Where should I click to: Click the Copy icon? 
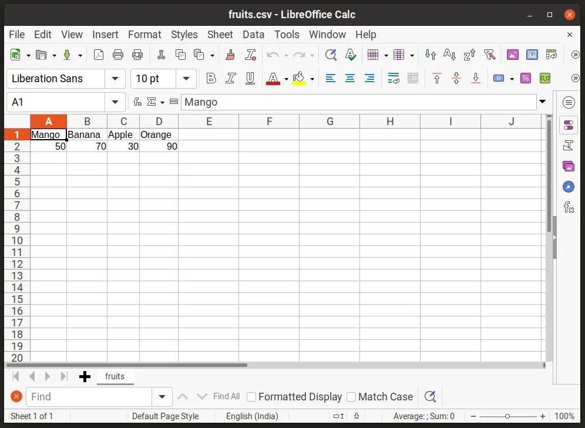(x=180, y=55)
